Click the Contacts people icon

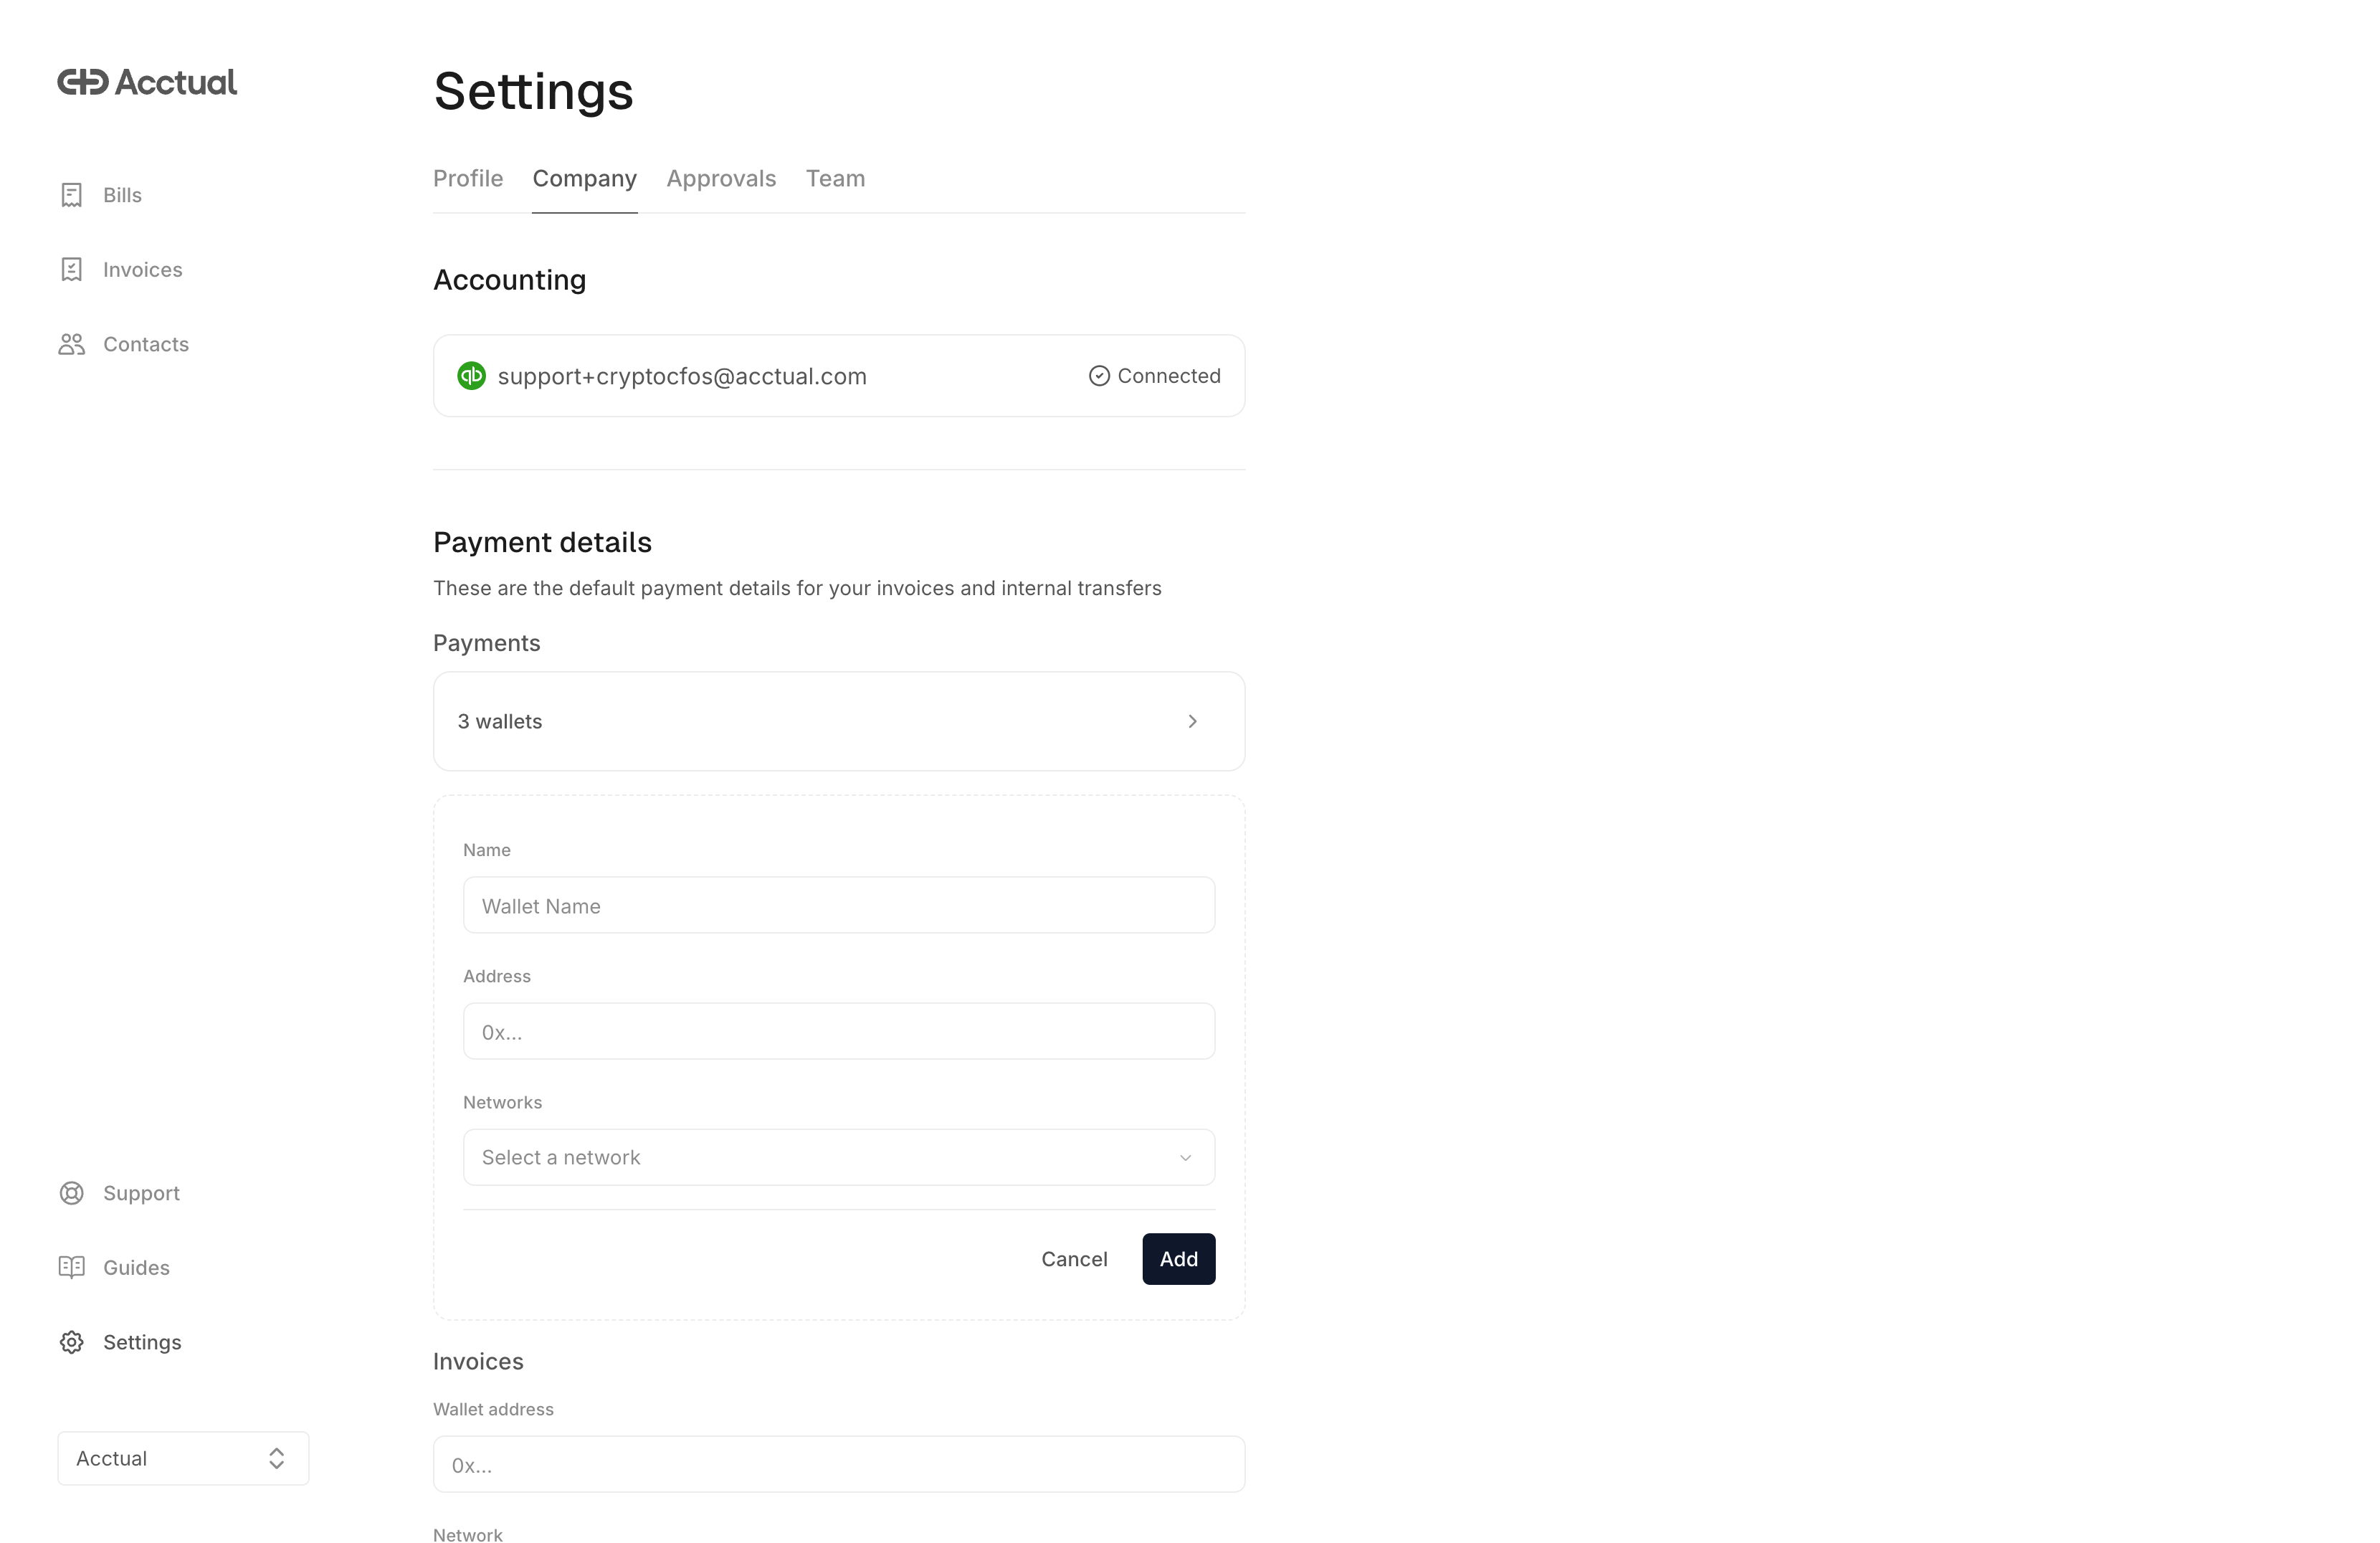point(71,344)
